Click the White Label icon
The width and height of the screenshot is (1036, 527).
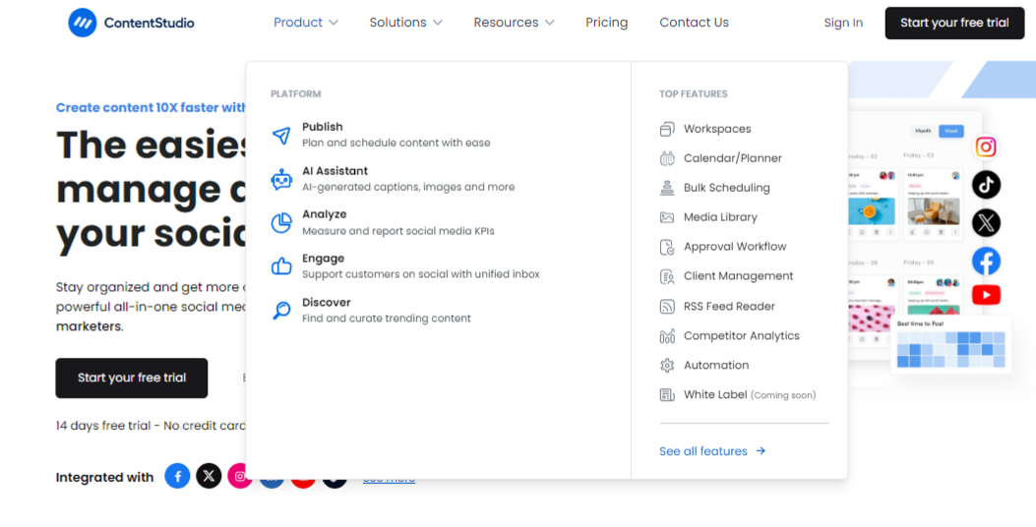click(x=667, y=395)
